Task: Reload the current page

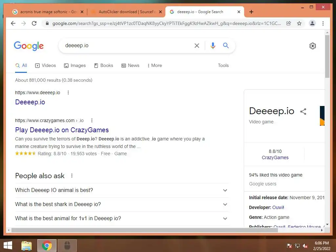Action: tap(34, 23)
